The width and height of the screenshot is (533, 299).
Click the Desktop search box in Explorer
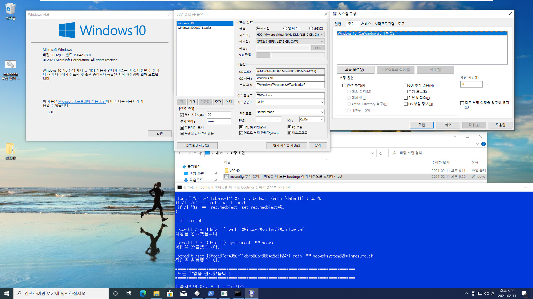(x=436, y=153)
